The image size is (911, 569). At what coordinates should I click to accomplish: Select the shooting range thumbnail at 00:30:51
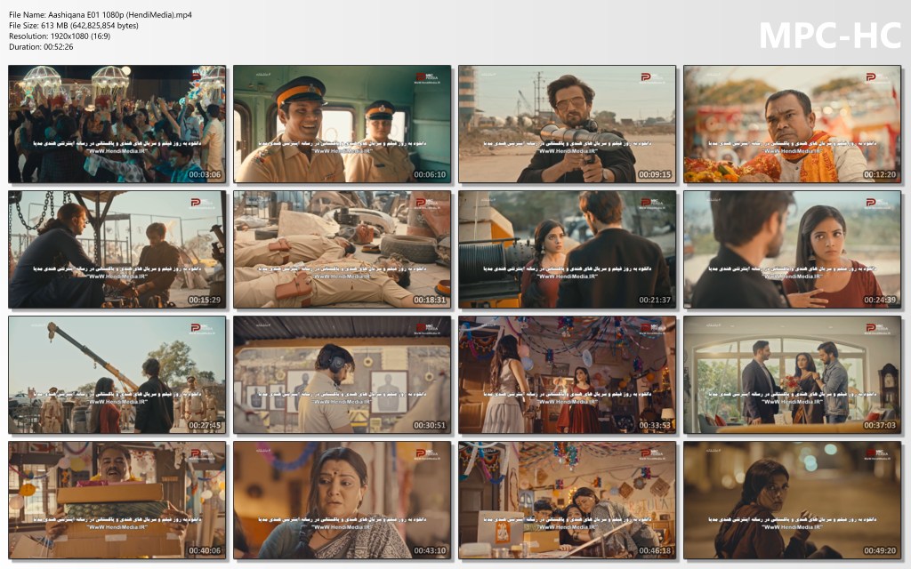(x=343, y=375)
